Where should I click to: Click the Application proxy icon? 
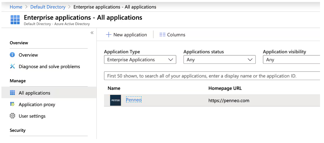tap(13, 104)
